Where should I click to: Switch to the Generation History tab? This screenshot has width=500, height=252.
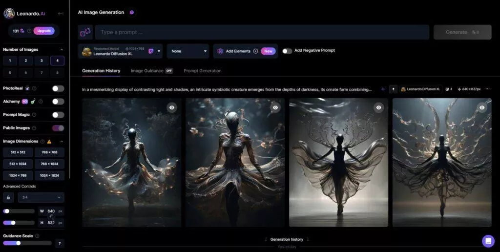(x=101, y=71)
